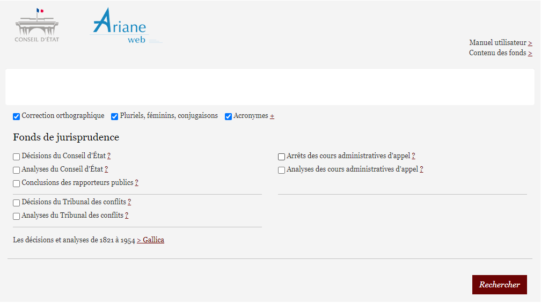Image resolution: width=541 pixels, height=304 pixels.
Task: Expand Acronymes options with plus sign
Action: 272,116
